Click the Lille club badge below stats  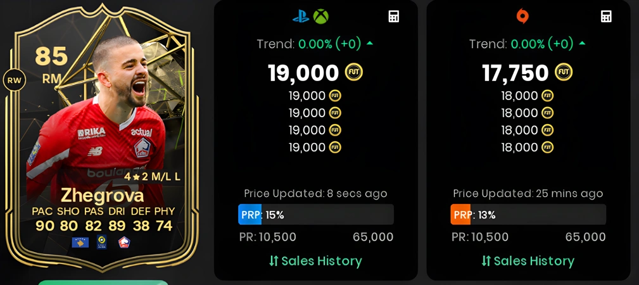click(124, 242)
